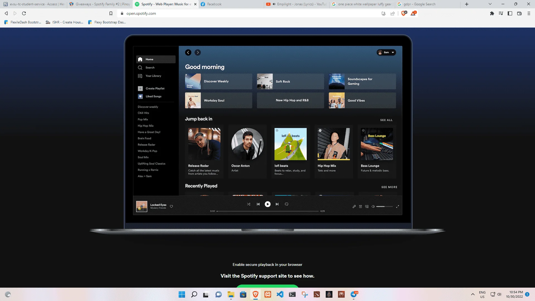Open Your Library in the sidebar
535x301 pixels.
click(x=150, y=76)
